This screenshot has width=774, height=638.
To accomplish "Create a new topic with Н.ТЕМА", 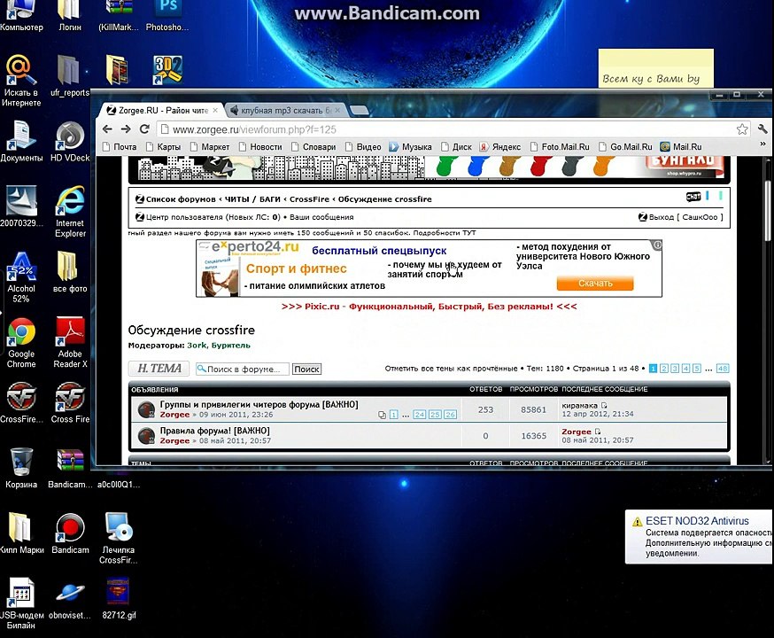I will tap(159, 369).
